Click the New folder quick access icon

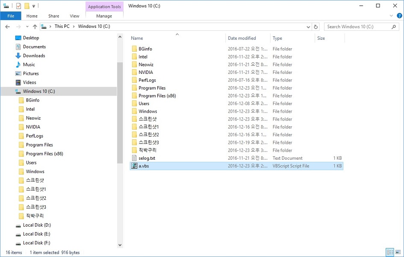point(27,6)
